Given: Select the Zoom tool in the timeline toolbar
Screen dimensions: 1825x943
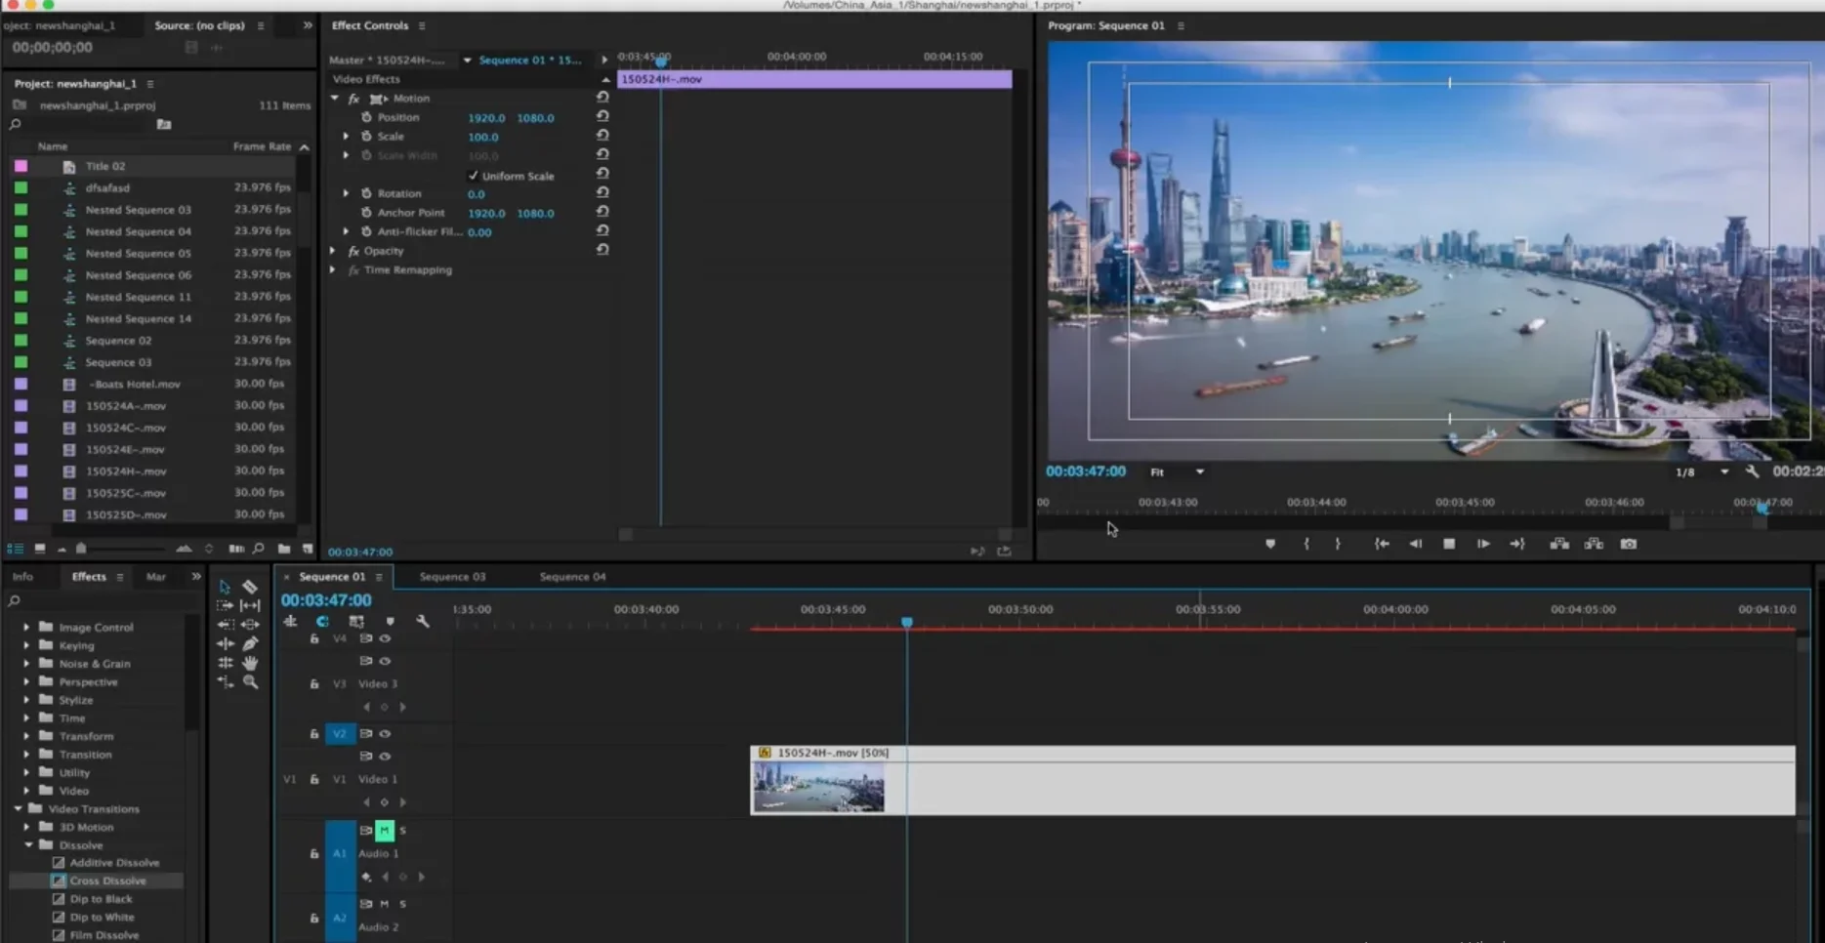Looking at the screenshot, I should pos(250,681).
